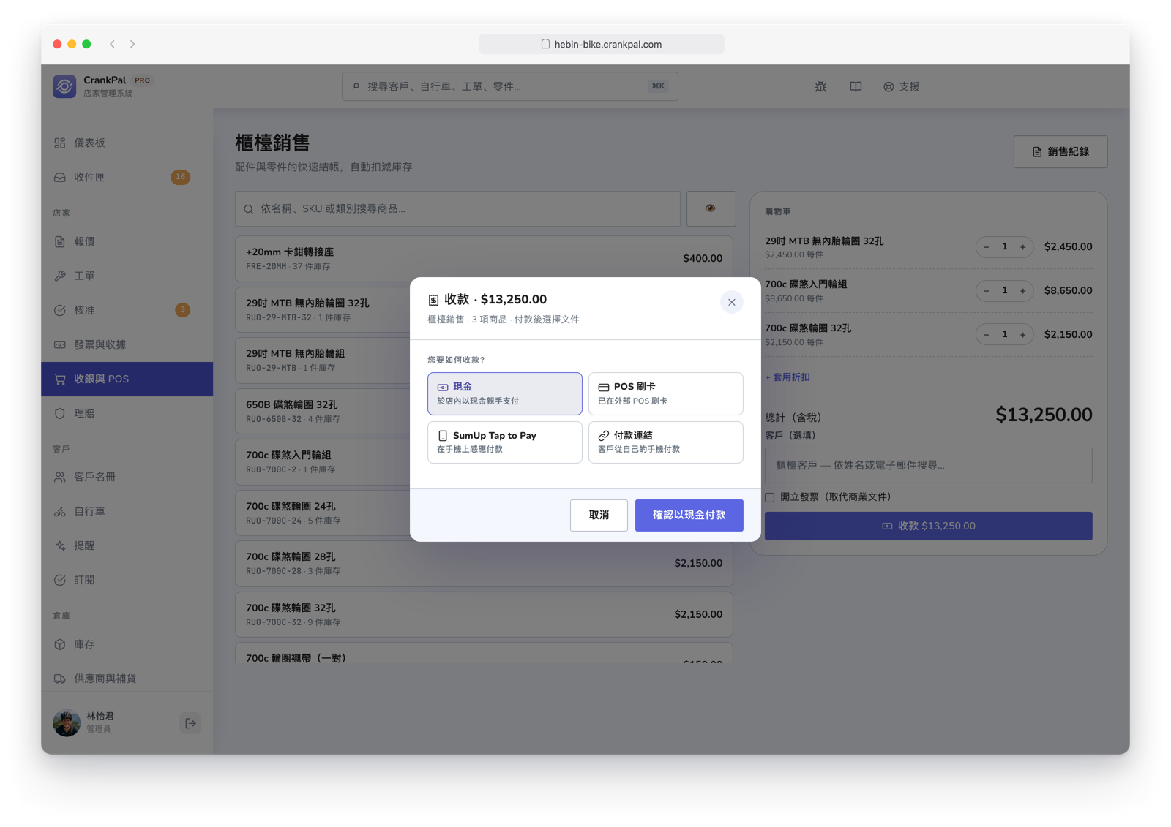The width and height of the screenshot is (1171, 827).
Task: Open 支援 support link
Action: [901, 86]
